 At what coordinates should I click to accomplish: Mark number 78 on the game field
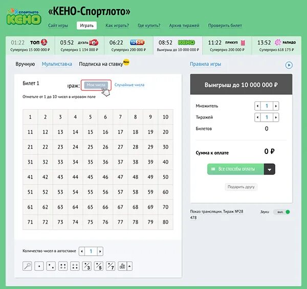pyautogui.click(x=136, y=222)
